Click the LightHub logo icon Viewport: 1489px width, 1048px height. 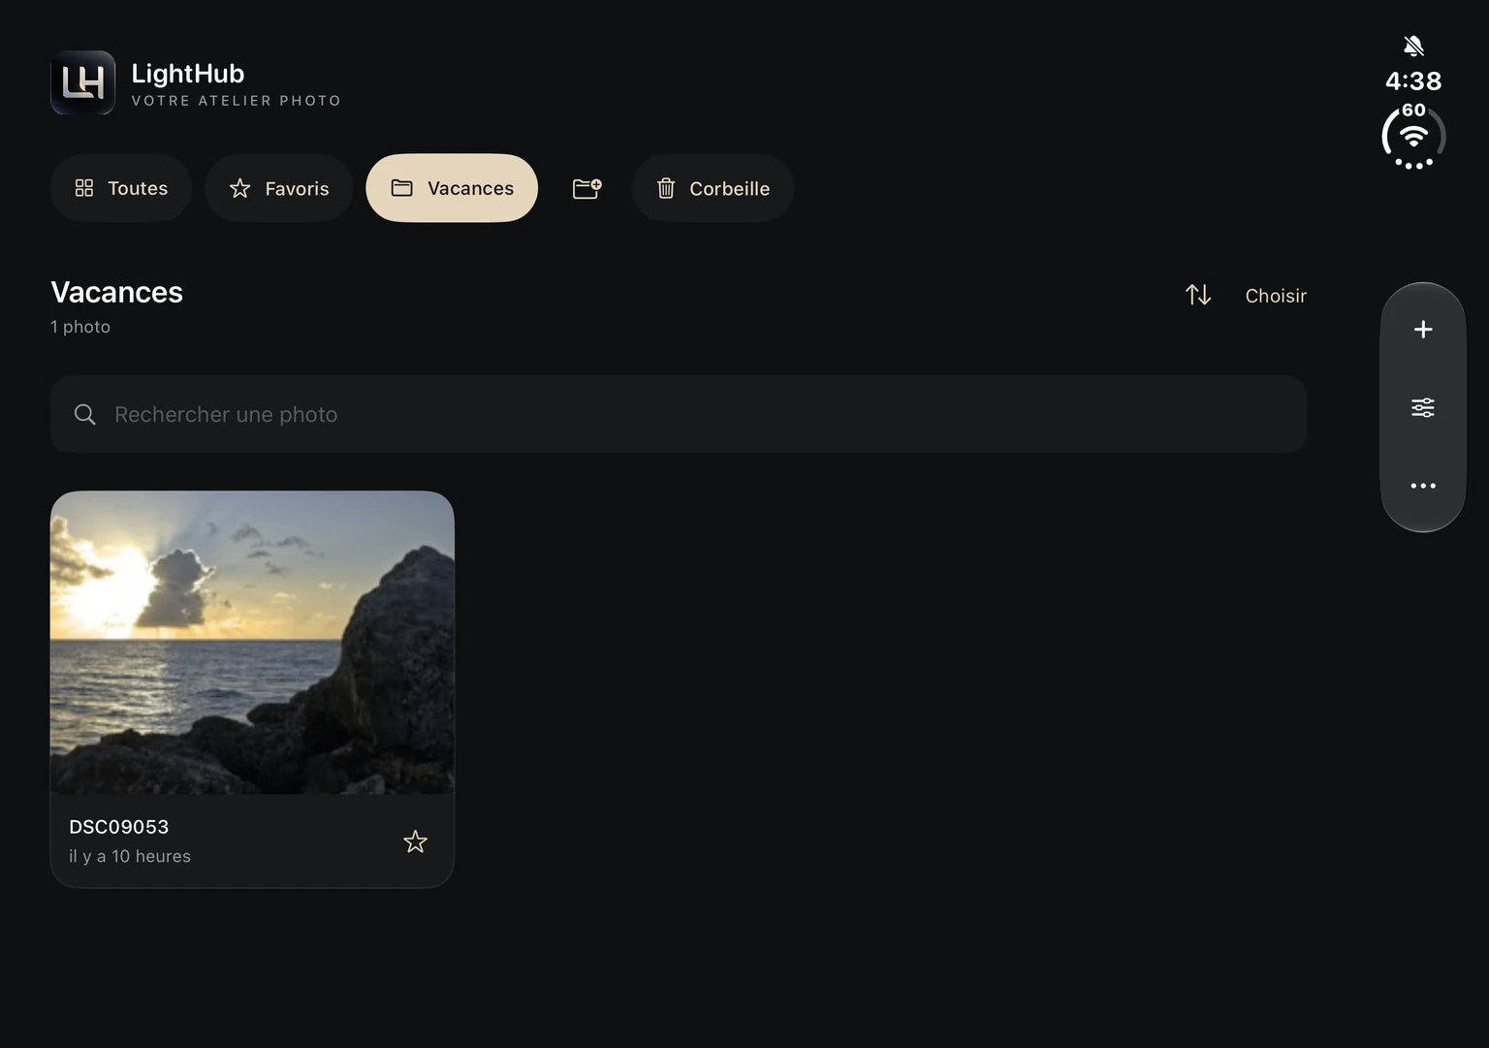82,82
